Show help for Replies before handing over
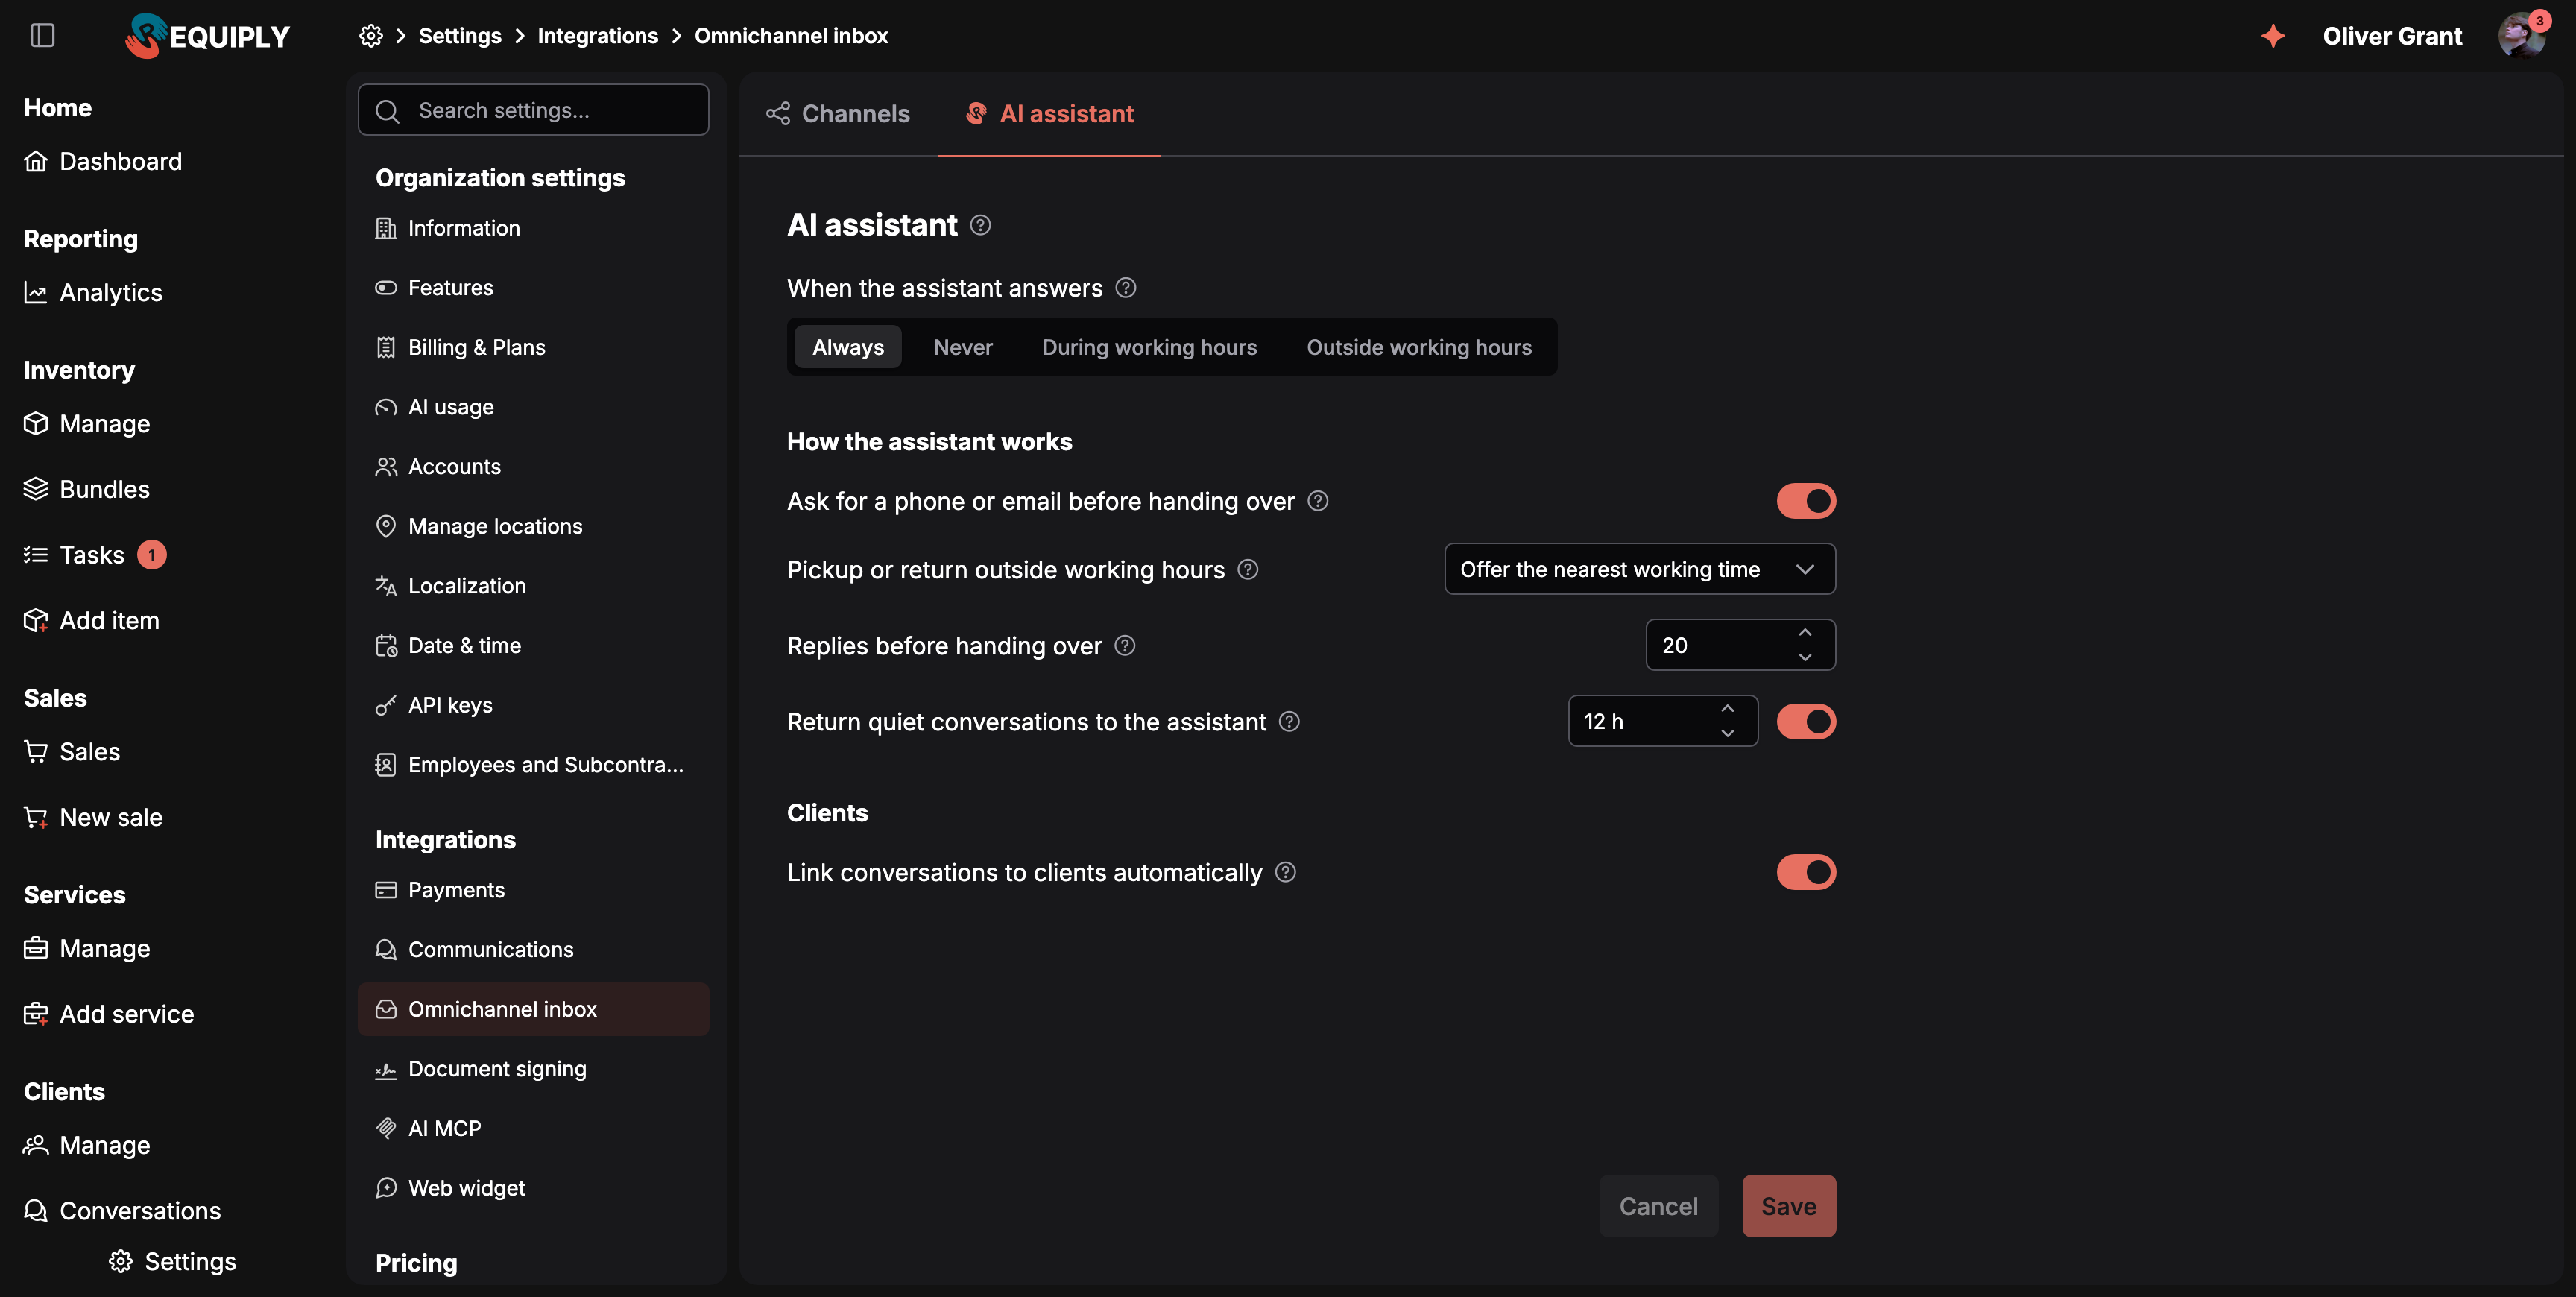2576x1297 pixels. pyautogui.click(x=1125, y=645)
